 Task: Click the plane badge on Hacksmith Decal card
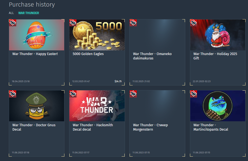click(x=73, y=94)
